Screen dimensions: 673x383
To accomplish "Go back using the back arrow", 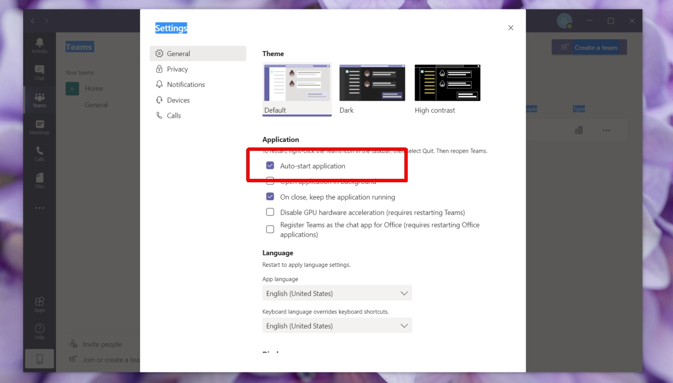I will coord(33,21).
